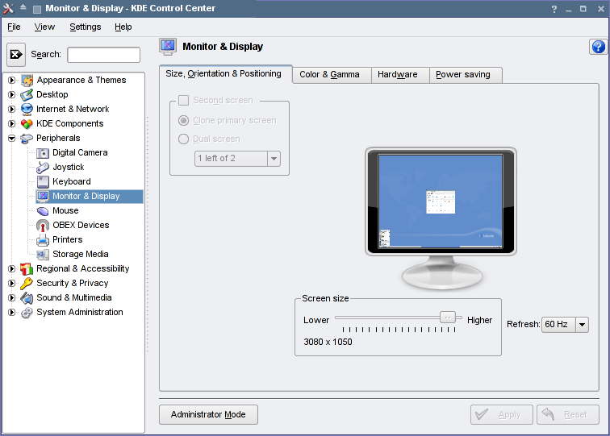Viewport: 610px width, 436px height.
Task: Open the Digital Camera module icon
Action: [x=43, y=152]
